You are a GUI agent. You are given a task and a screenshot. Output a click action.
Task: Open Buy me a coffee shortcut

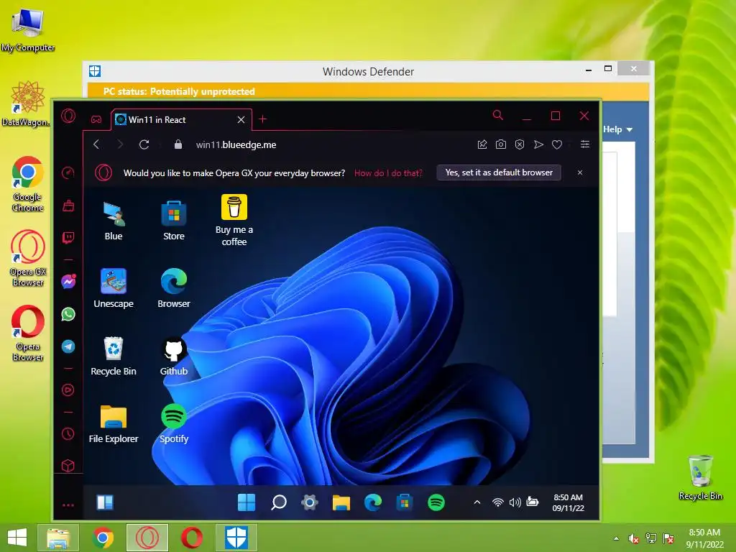(x=234, y=221)
